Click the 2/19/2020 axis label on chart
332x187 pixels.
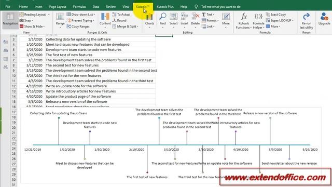(x=136, y=150)
